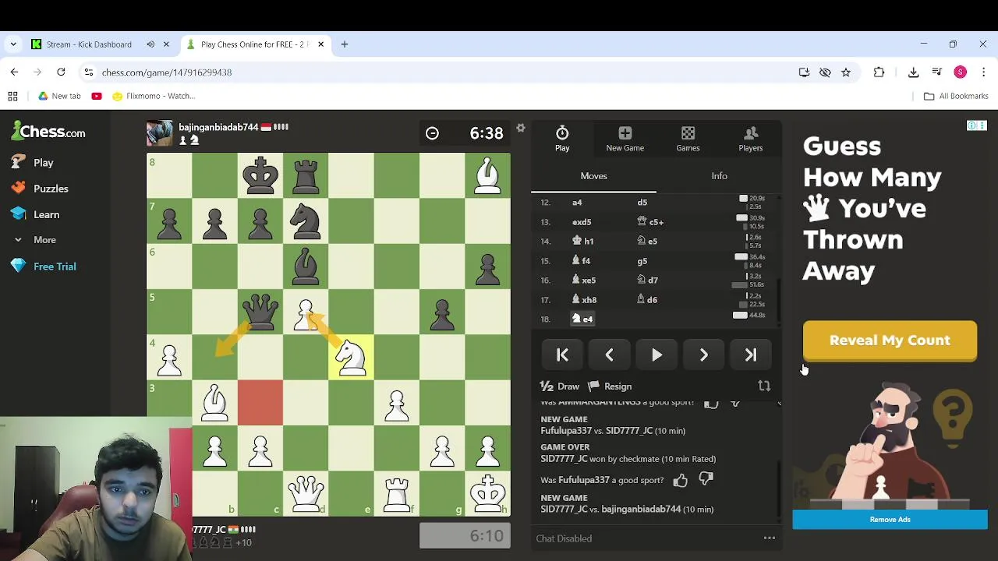Viewport: 998px width, 561px height.
Task: Open Chrome apps grid icon
Action: pyautogui.click(x=12, y=96)
